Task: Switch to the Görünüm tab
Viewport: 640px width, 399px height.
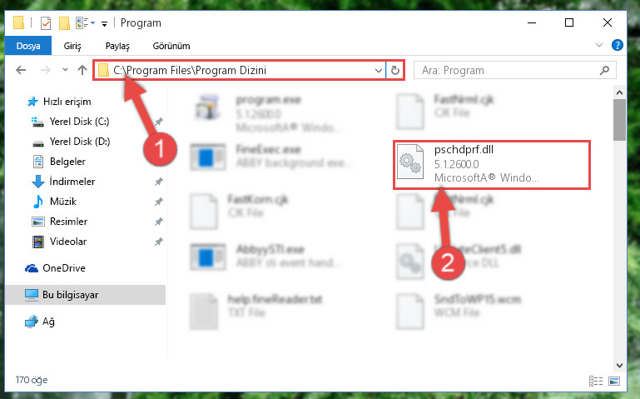Action: (171, 46)
